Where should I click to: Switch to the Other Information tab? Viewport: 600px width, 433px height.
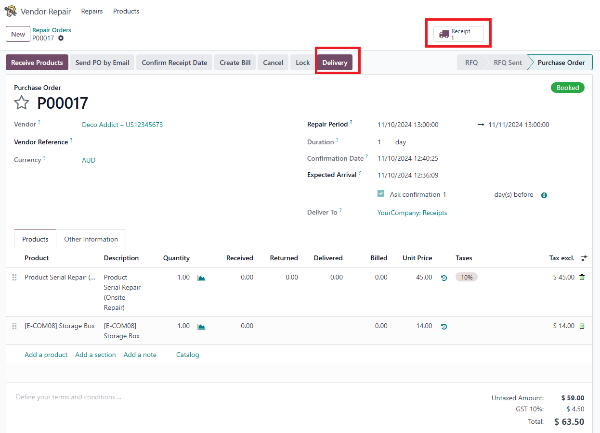[x=91, y=239]
